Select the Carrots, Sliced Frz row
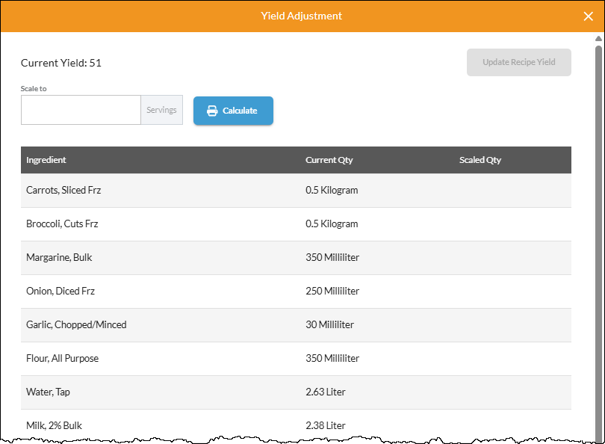The width and height of the screenshot is (605, 444). tap(296, 191)
